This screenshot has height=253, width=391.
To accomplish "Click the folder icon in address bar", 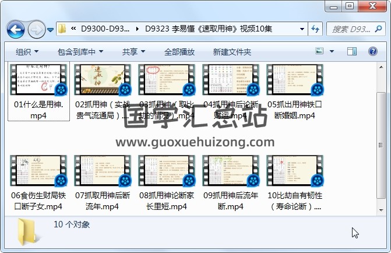I will 62,29.
